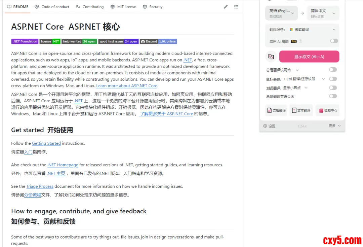This screenshot has width=363, height=247.
Task: Click the scale icon beside MIT license
Action: [x=113, y=7]
